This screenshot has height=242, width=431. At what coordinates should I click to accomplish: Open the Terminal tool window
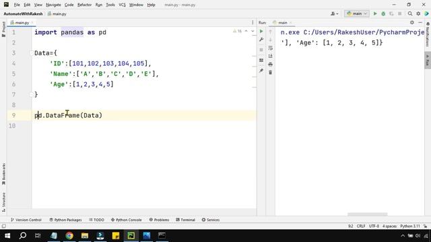[186, 220]
